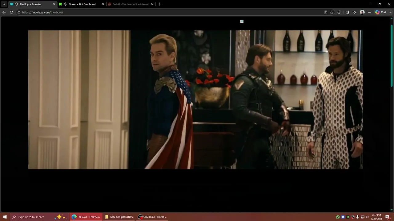This screenshot has height=221, width=394.
Task: Click the video player to pause playback
Action: point(195,99)
